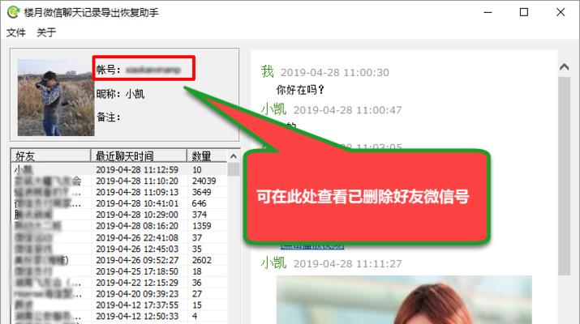Select row dated 2019-04-25 17:18:50
Image resolution: width=580 pixels, height=324 pixels.
coord(119,271)
